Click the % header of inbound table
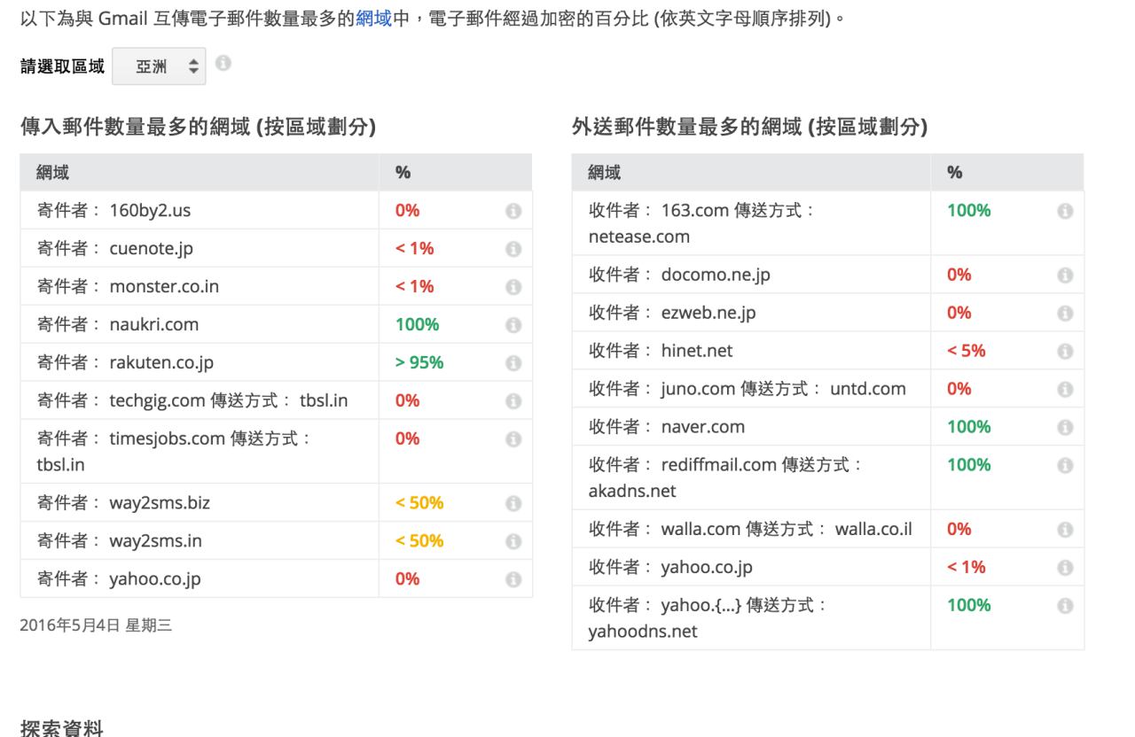 tap(403, 173)
